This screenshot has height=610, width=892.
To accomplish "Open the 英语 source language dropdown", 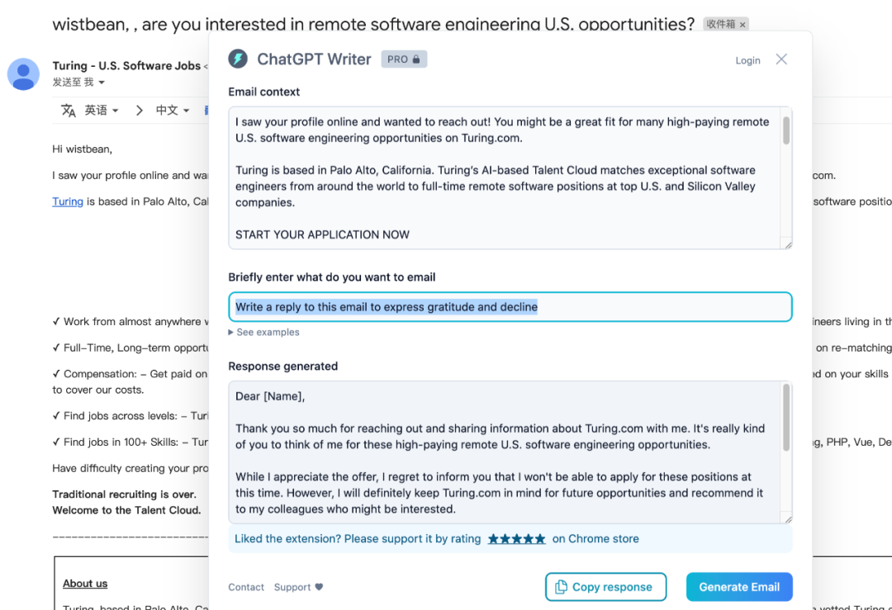I will tap(102, 111).
